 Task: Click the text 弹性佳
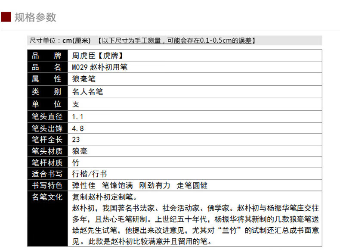83,185
